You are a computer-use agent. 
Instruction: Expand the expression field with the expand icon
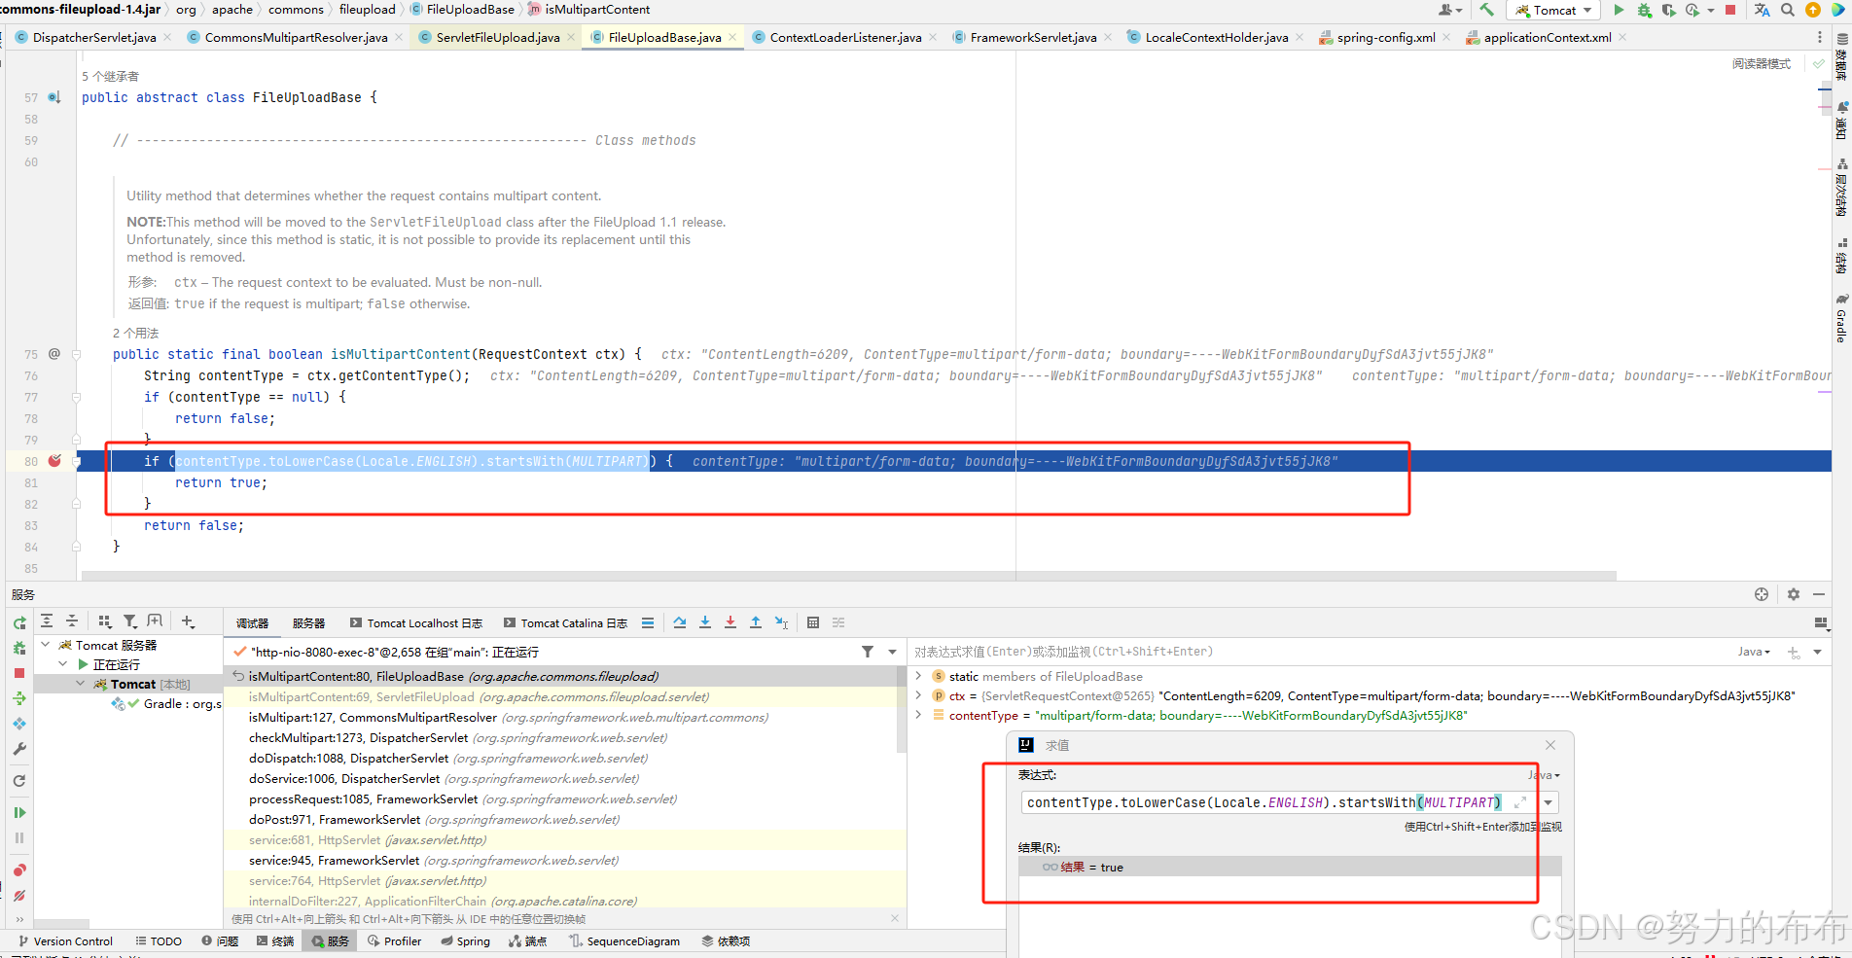[x=1520, y=802]
